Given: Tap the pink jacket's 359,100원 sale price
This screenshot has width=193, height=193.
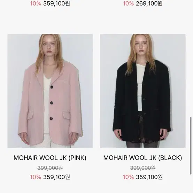Looking at the screenshot, I should pos(57,177).
